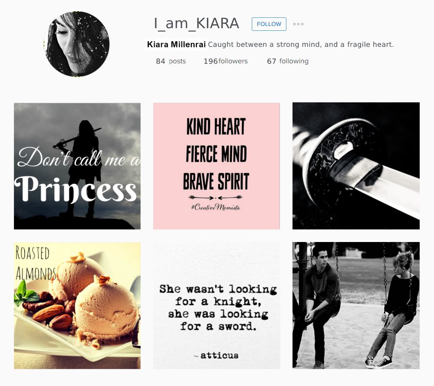Open the "Don't call me a Princess" post

[77, 166]
